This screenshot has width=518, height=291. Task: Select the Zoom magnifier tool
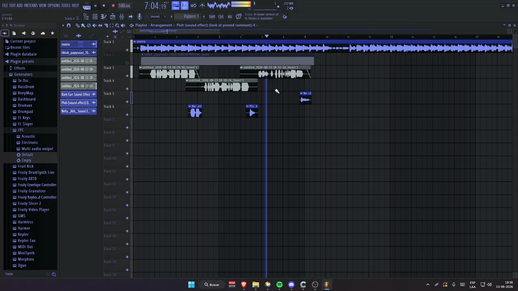point(117,25)
